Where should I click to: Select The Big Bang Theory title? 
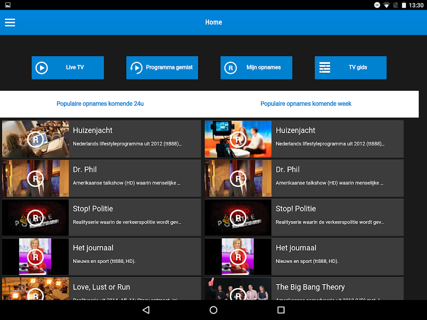click(x=310, y=287)
